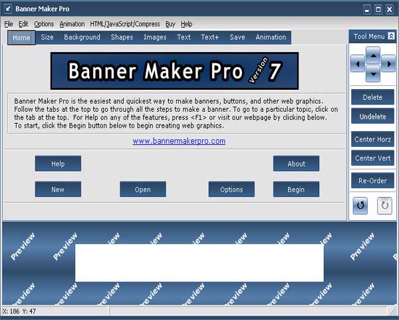Viewport: 399px width, 320px height.
Task: Open the Help menu in the menu bar
Action: (186, 24)
